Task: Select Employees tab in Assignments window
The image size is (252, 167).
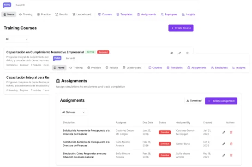Action: point(219,68)
